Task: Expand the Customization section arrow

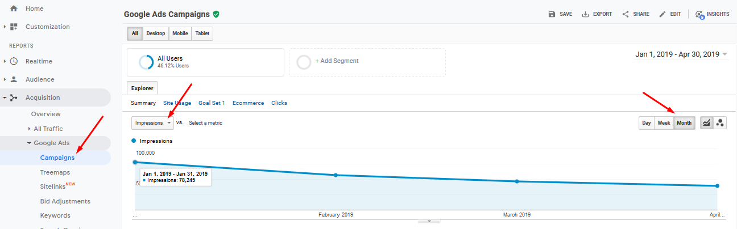Action: coord(5,27)
